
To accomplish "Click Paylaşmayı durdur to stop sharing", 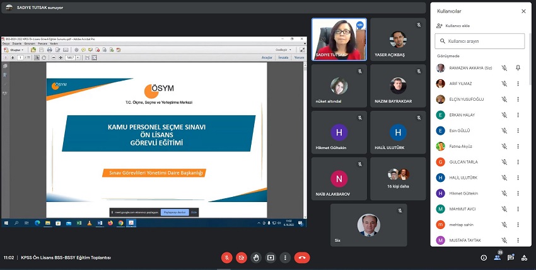I will [174, 213].
